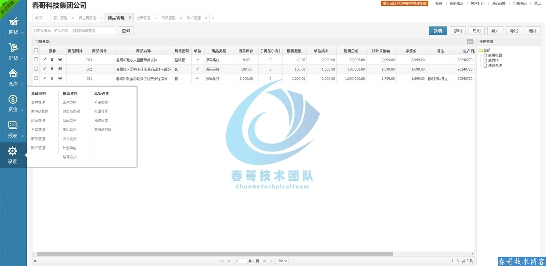
Task: Open the 仓库 warehouse house icon
Action: coord(13,73)
